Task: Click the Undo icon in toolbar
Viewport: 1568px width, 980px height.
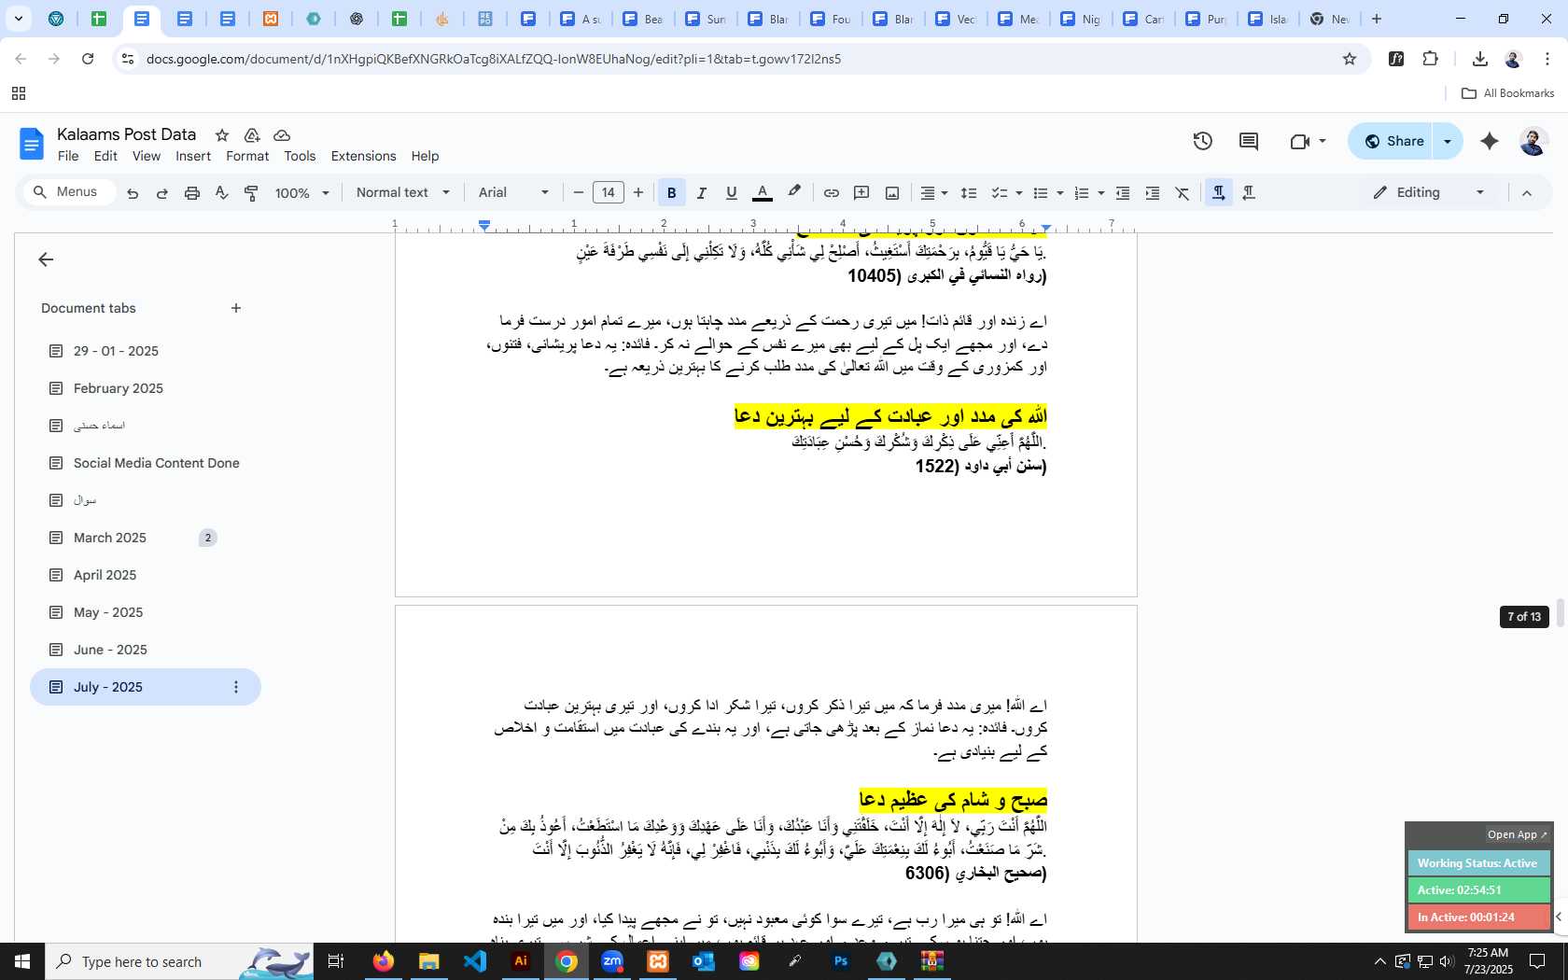Action: pos(133,193)
